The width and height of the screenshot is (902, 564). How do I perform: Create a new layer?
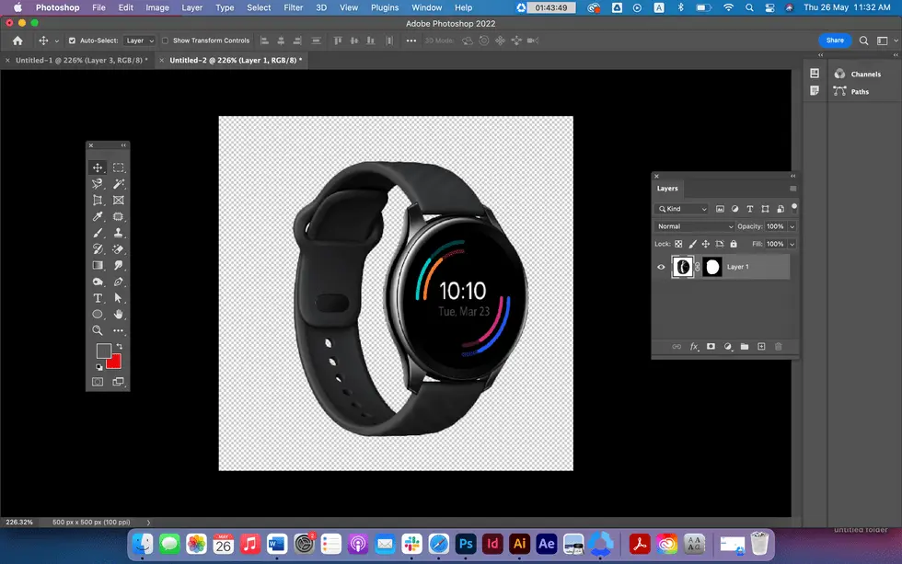click(762, 346)
